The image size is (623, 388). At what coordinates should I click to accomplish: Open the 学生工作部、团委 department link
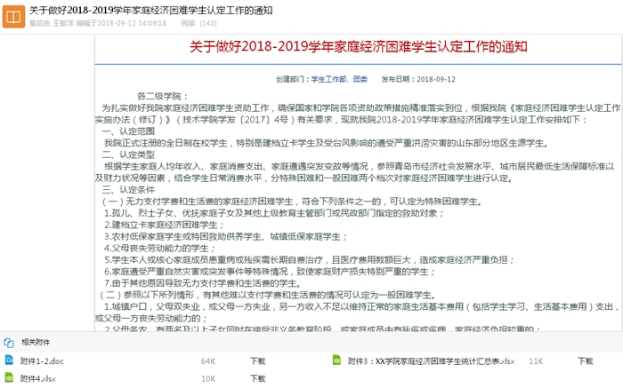[339, 79]
